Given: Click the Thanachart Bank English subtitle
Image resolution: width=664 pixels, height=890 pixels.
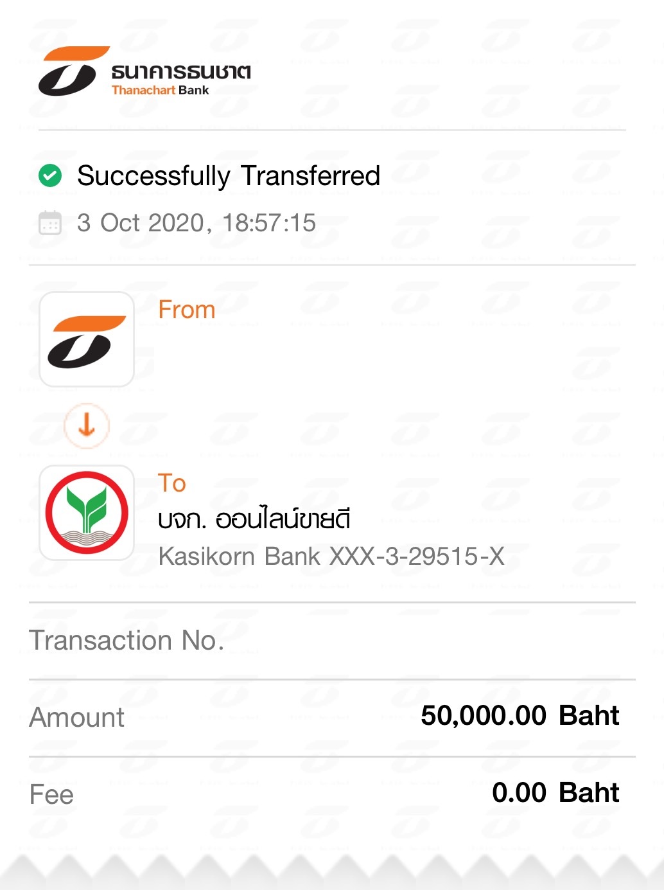Looking at the screenshot, I should pos(160,90).
